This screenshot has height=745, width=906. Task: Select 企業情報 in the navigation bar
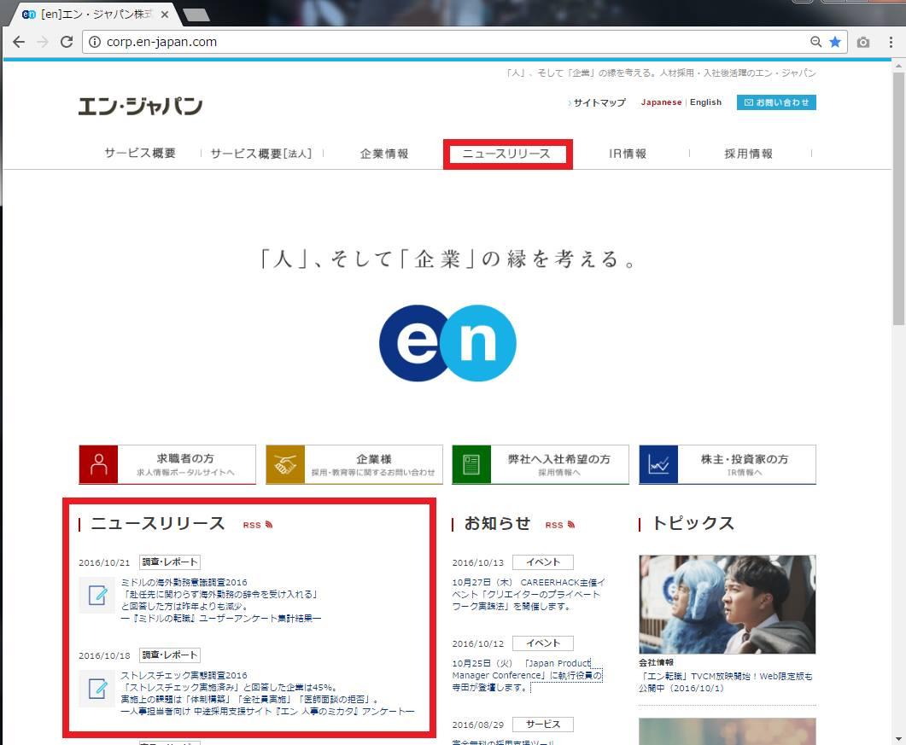pyautogui.click(x=384, y=154)
